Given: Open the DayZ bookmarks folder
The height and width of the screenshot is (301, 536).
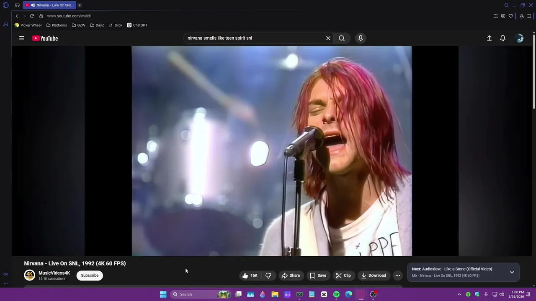Looking at the screenshot, I should click(x=97, y=25).
